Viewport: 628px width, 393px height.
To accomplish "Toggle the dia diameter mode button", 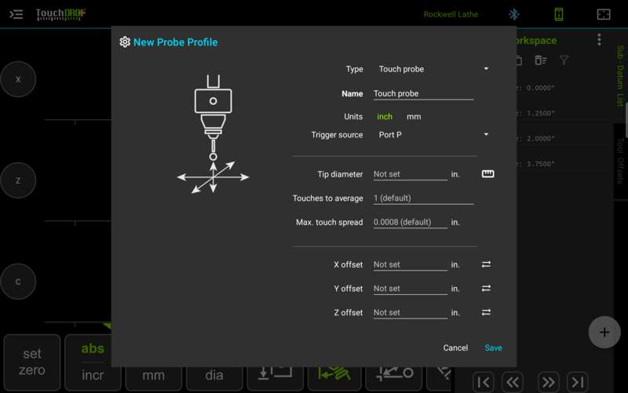I will click(x=214, y=378).
